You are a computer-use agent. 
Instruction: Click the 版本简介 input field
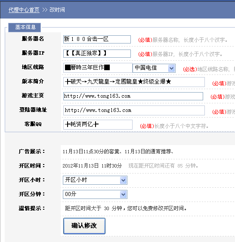pos(134,82)
